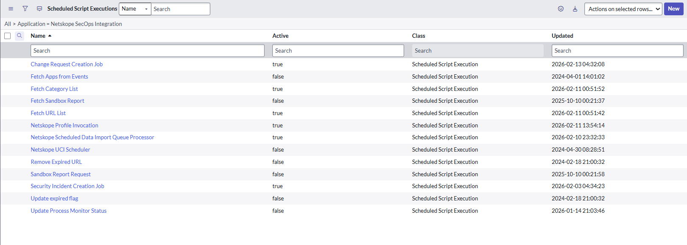This screenshot has height=245, width=687.
Task: Click the Application = Netskope SecOps Integration breadcrumb
Action: [x=70, y=24]
